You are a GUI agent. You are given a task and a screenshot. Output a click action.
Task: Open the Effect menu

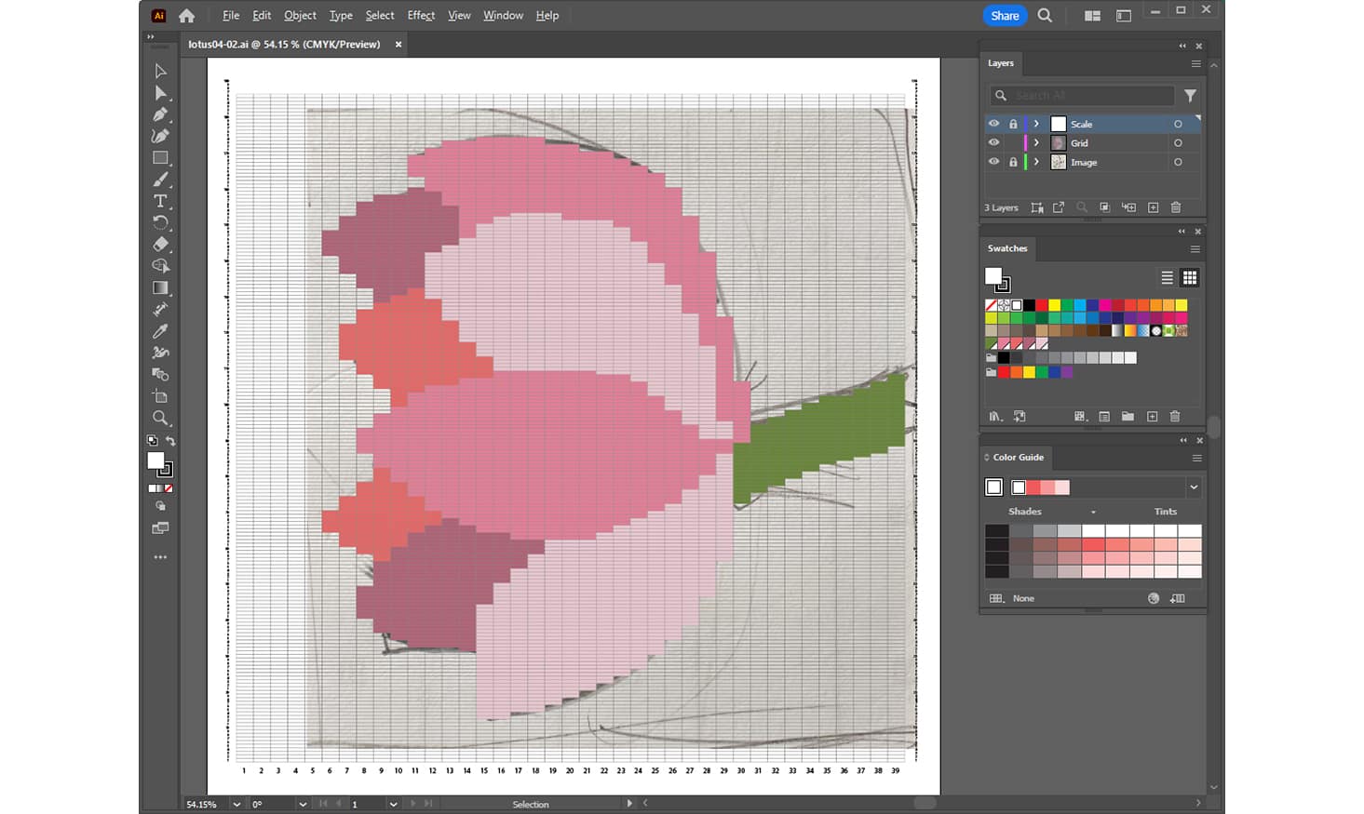click(421, 15)
